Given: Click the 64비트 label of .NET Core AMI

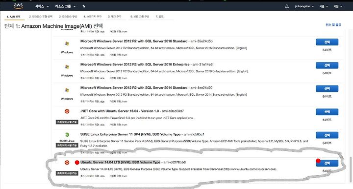Looking at the screenshot, I should [x=327, y=120].
